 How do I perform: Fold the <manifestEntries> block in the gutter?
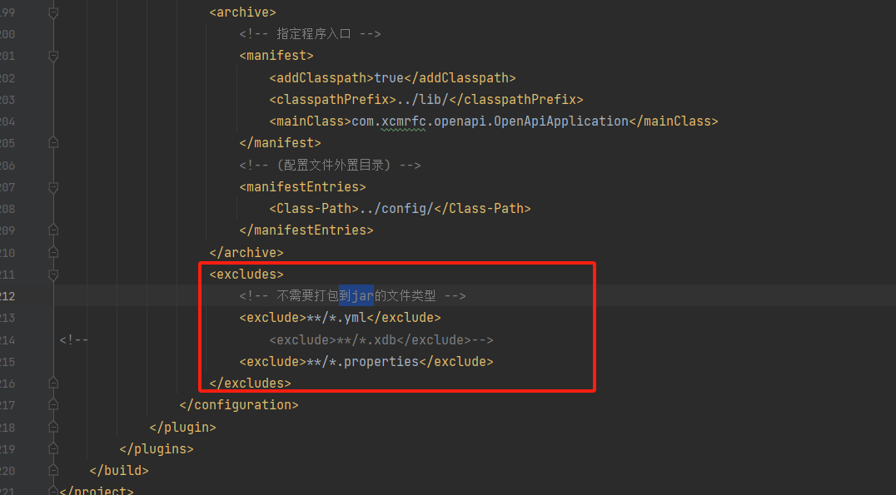53,187
